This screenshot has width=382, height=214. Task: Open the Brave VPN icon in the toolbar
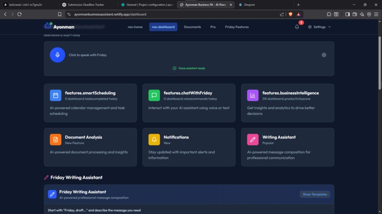369,14
